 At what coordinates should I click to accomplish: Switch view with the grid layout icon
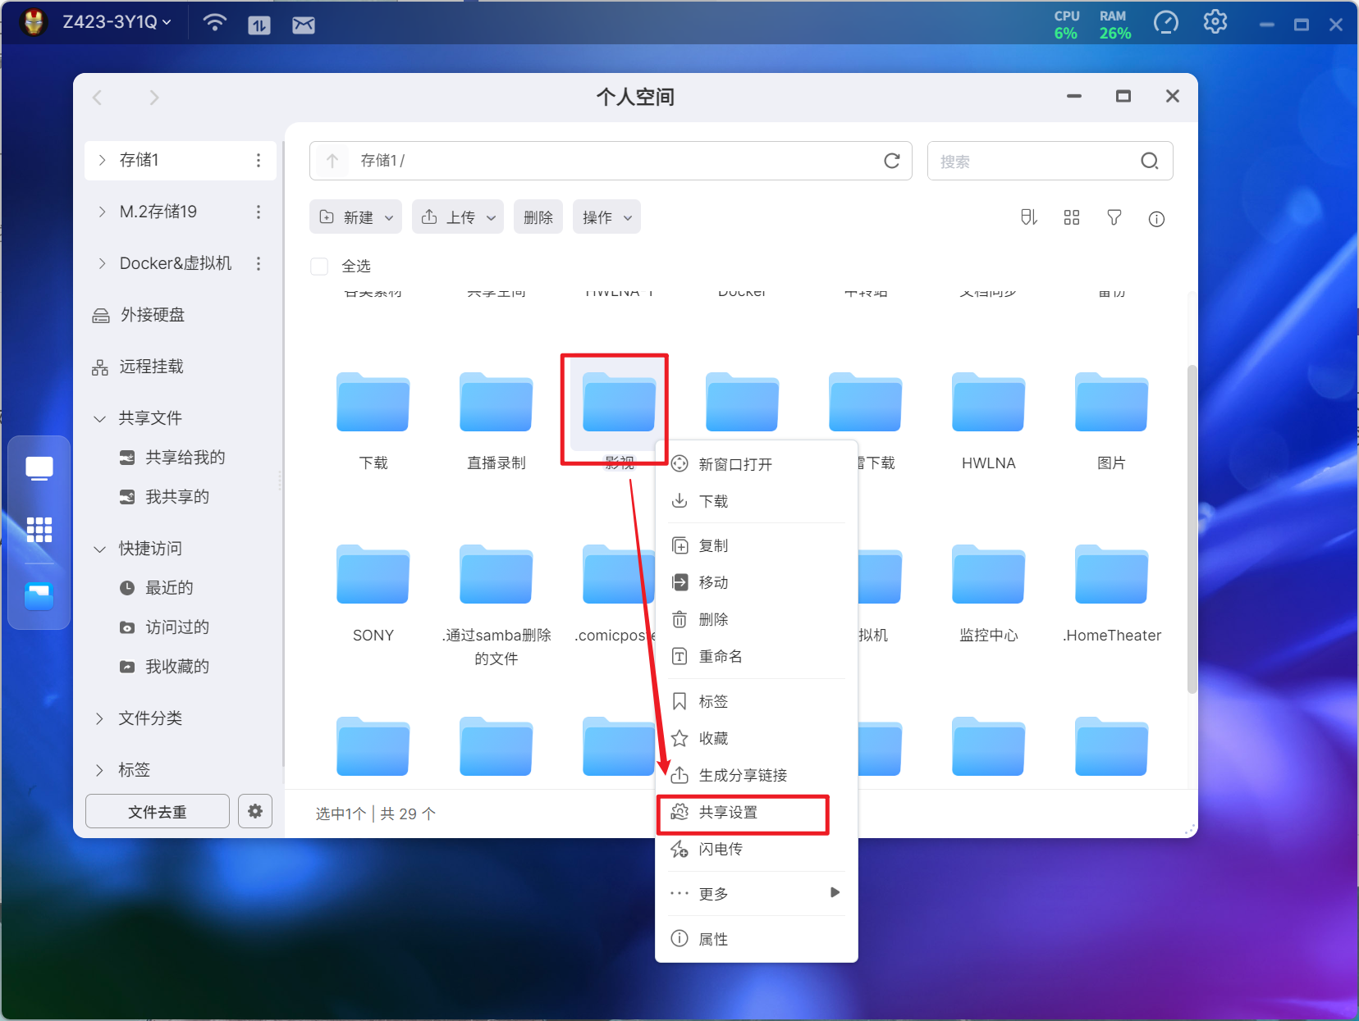tap(1072, 217)
